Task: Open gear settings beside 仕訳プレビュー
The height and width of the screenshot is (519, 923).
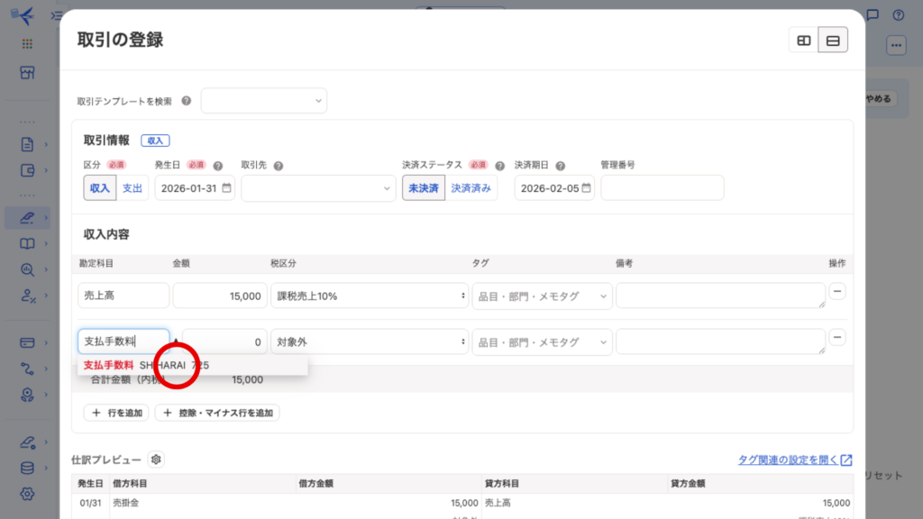Action: point(157,460)
